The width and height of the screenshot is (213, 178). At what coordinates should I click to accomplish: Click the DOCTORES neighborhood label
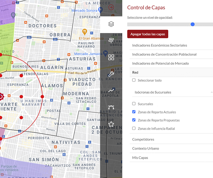click(43, 26)
